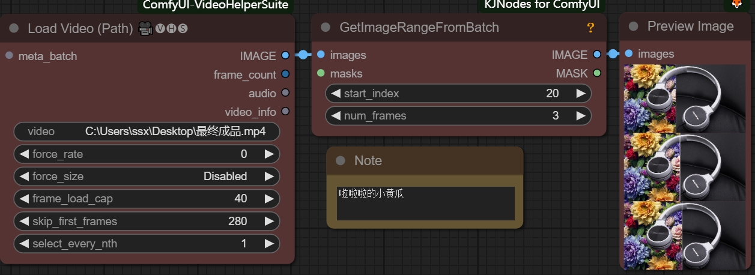Click the video_info output socket
755x275 pixels.
pyautogui.click(x=285, y=112)
